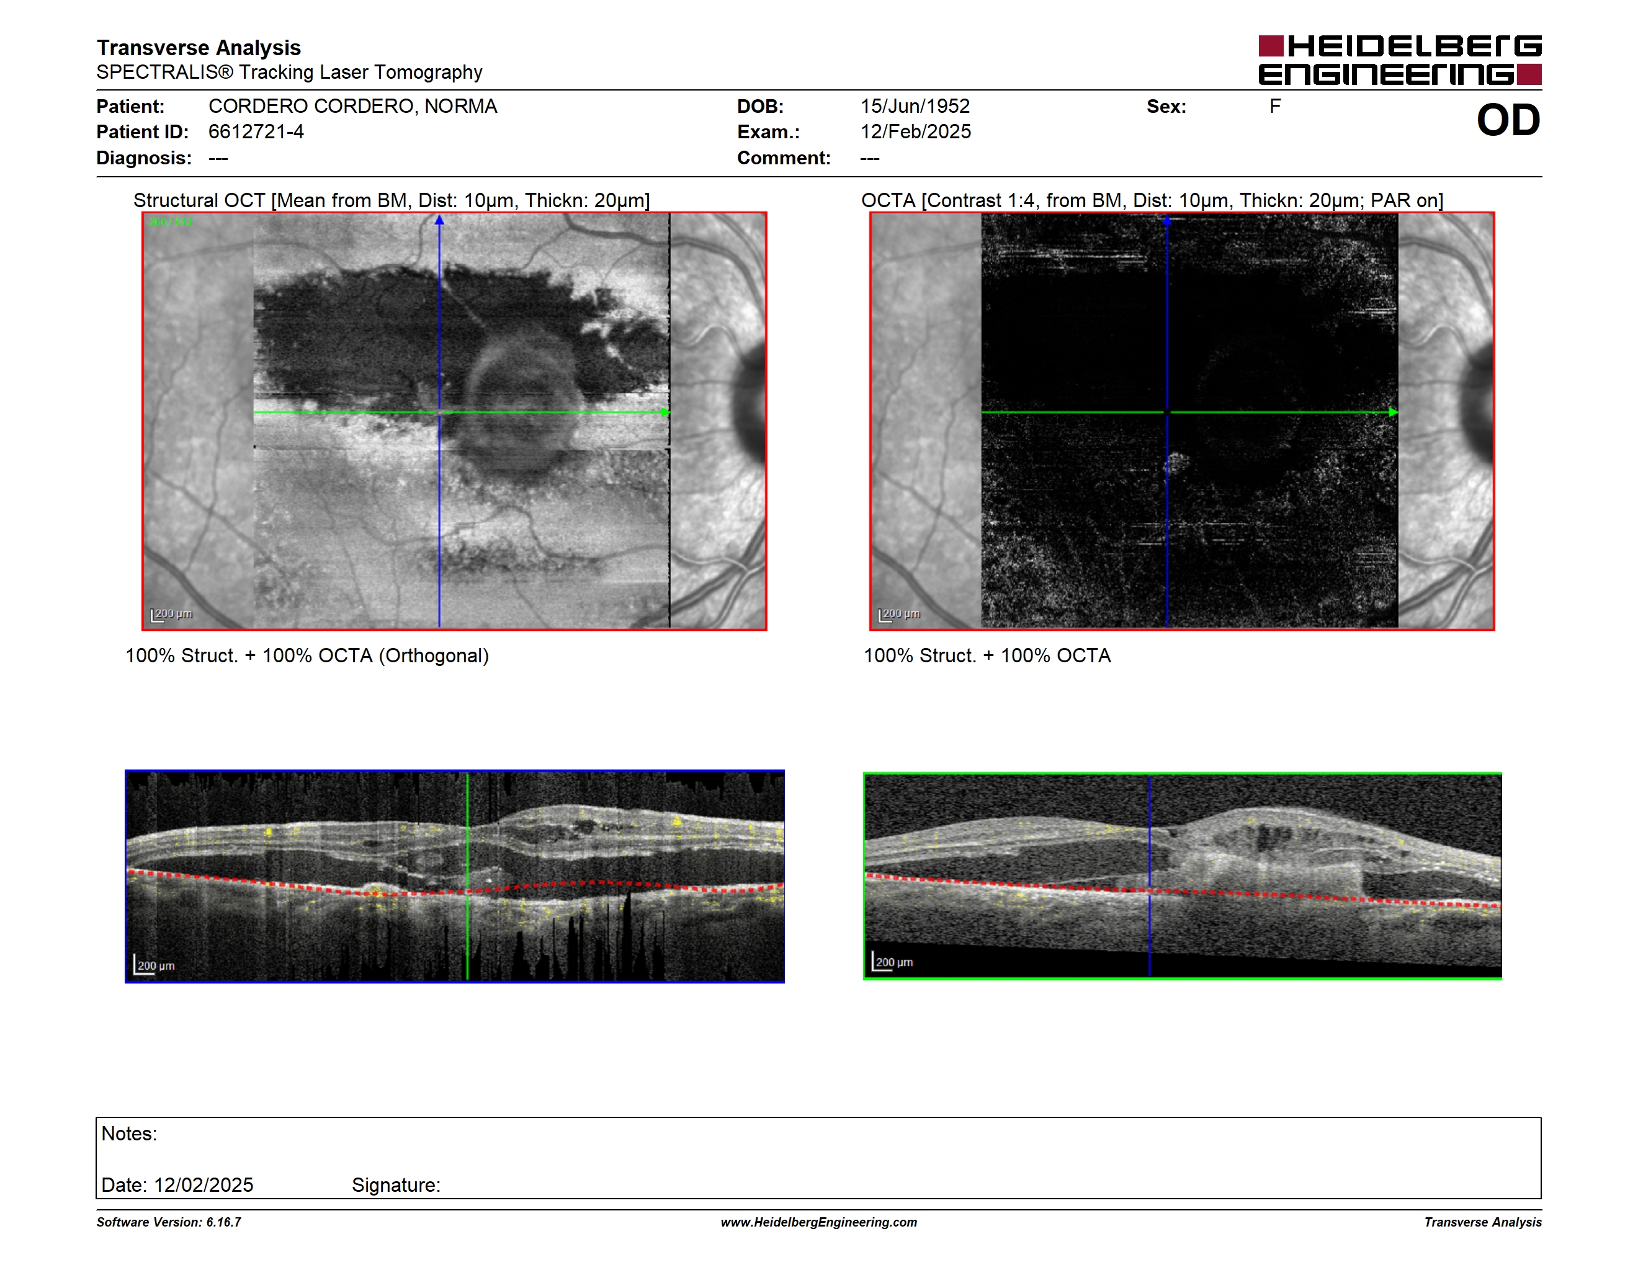The image size is (1638, 1265).
Task: Click the 'Date: 12/02/2025' entry
Action: tap(177, 1185)
